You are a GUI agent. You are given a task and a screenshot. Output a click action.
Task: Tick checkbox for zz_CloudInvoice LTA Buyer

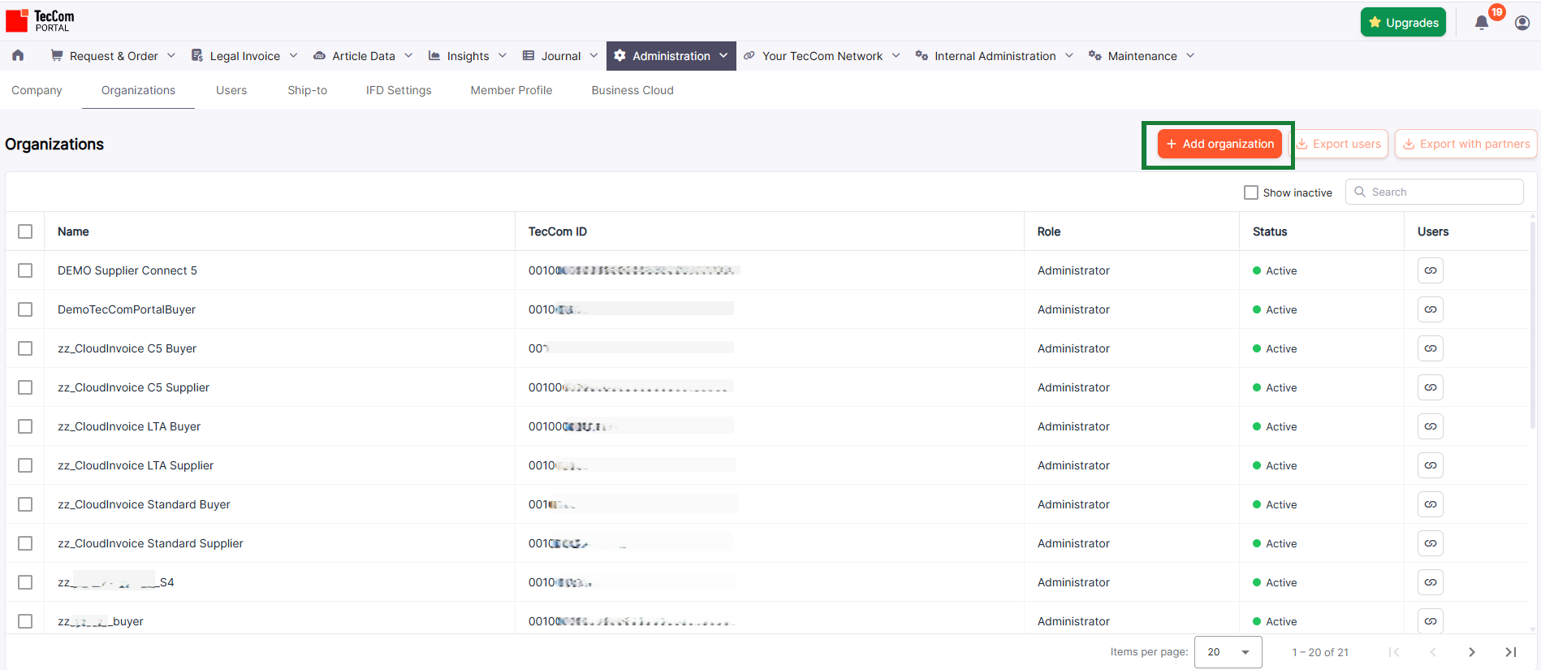(x=25, y=426)
